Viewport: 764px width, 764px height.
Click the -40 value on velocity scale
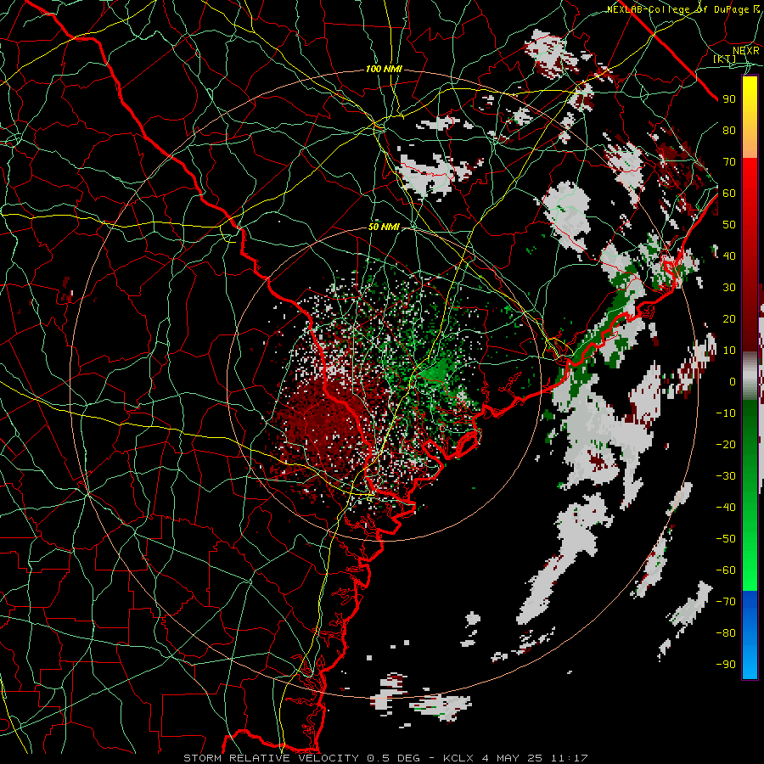726,508
